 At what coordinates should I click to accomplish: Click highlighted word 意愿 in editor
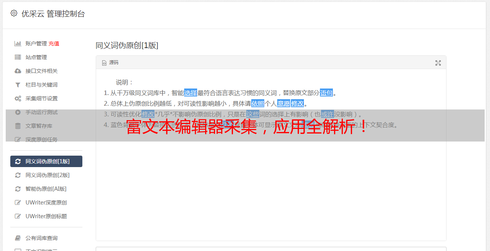point(284,103)
